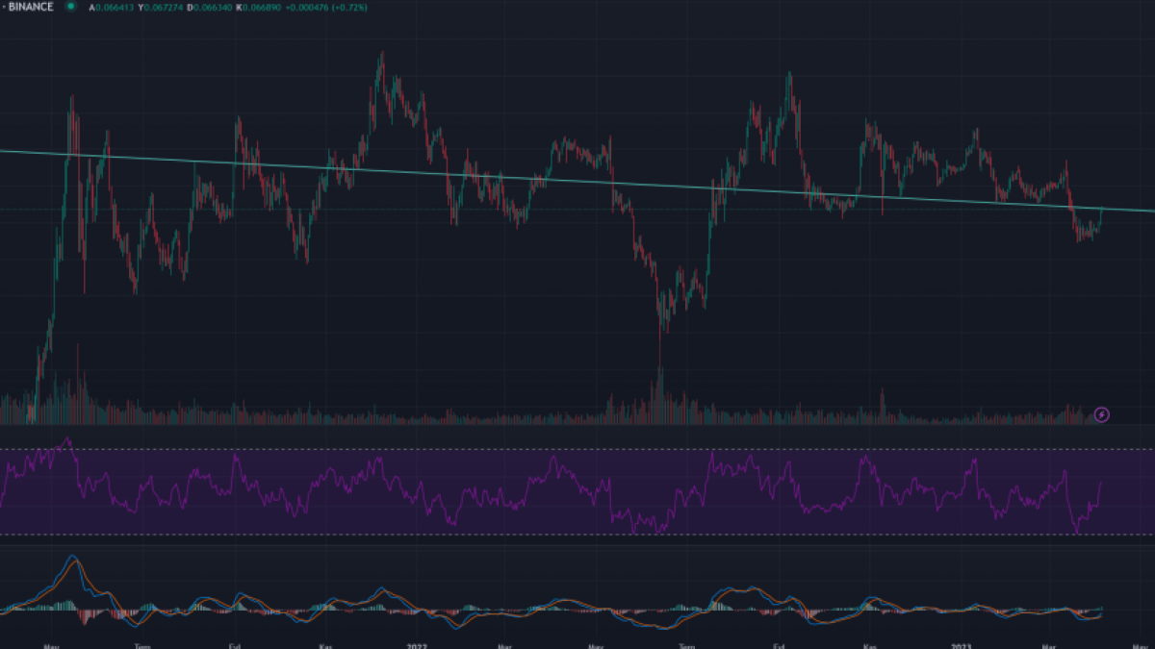The image size is (1155, 649).
Task: Click the tallest volume bar below the price crash
Action: (x=660, y=389)
